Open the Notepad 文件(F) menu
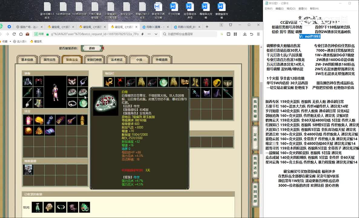Image resolution: width=359 pixels, height=218 pixels. [x=268, y=8]
